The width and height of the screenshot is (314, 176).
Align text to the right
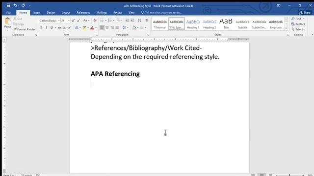pos(112,27)
